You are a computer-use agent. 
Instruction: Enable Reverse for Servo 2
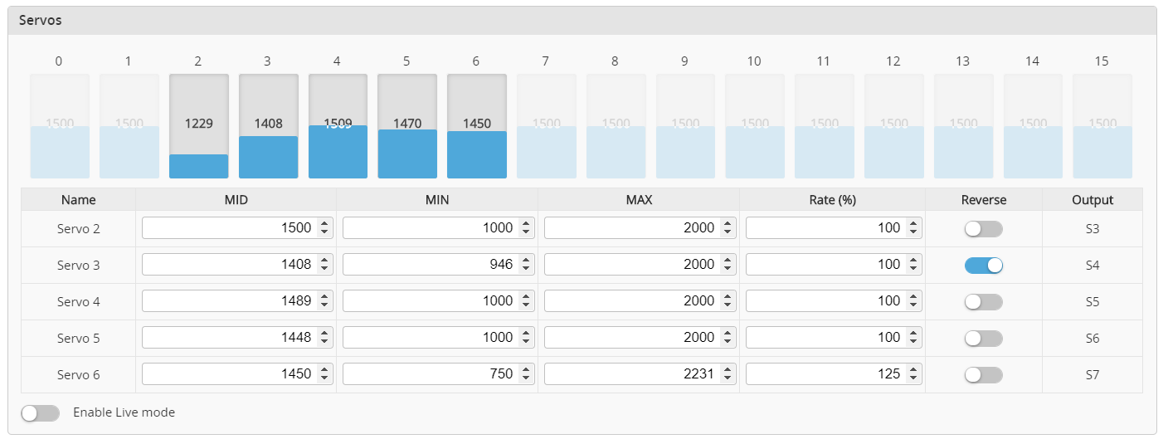(983, 229)
